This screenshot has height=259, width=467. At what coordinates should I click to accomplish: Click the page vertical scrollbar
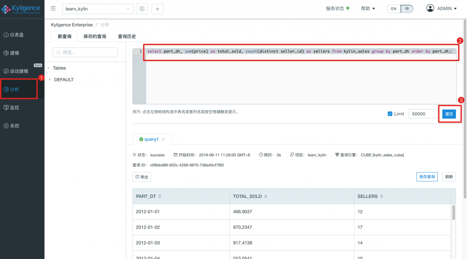(x=465, y=109)
